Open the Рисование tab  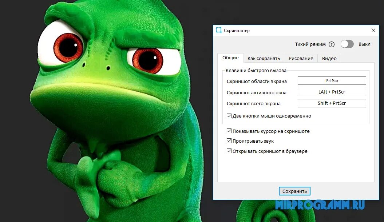pos(301,58)
